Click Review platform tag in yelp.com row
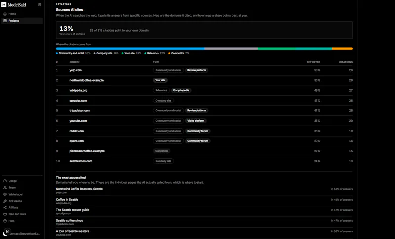The height and width of the screenshot is (239, 395). (197, 70)
